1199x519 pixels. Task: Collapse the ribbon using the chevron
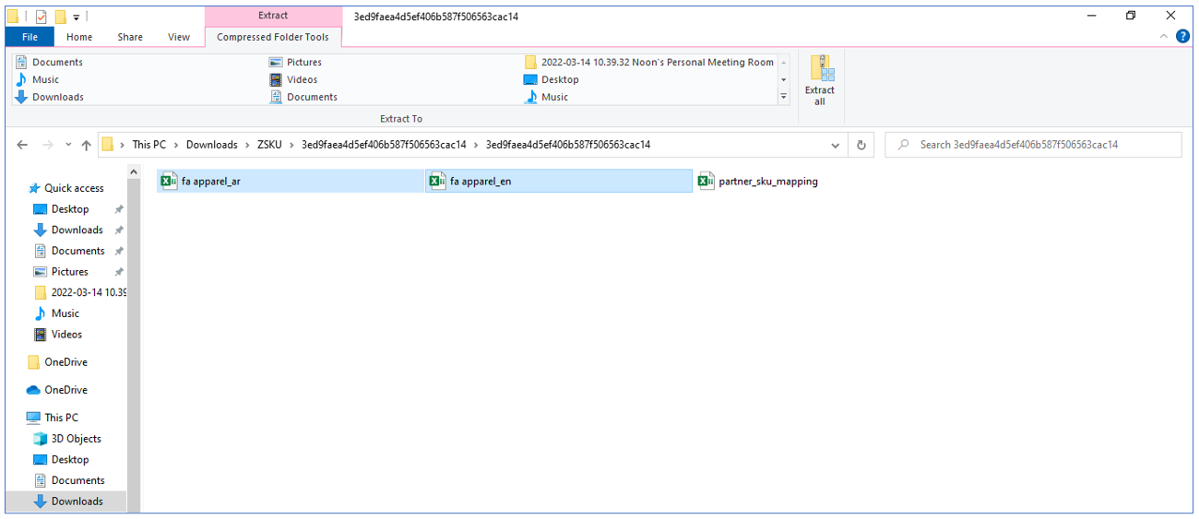(x=1164, y=37)
